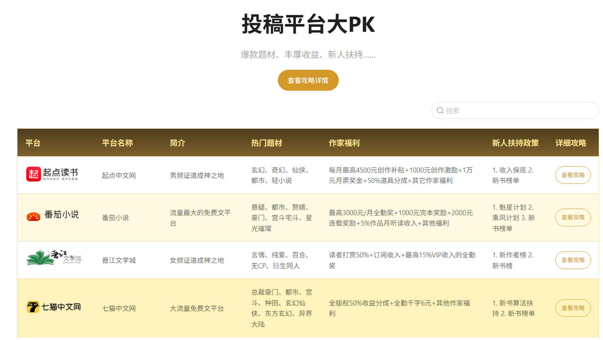The height and width of the screenshot is (340, 603).
Task: Click the 晋江文学城 logo image
Action: click(x=54, y=258)
